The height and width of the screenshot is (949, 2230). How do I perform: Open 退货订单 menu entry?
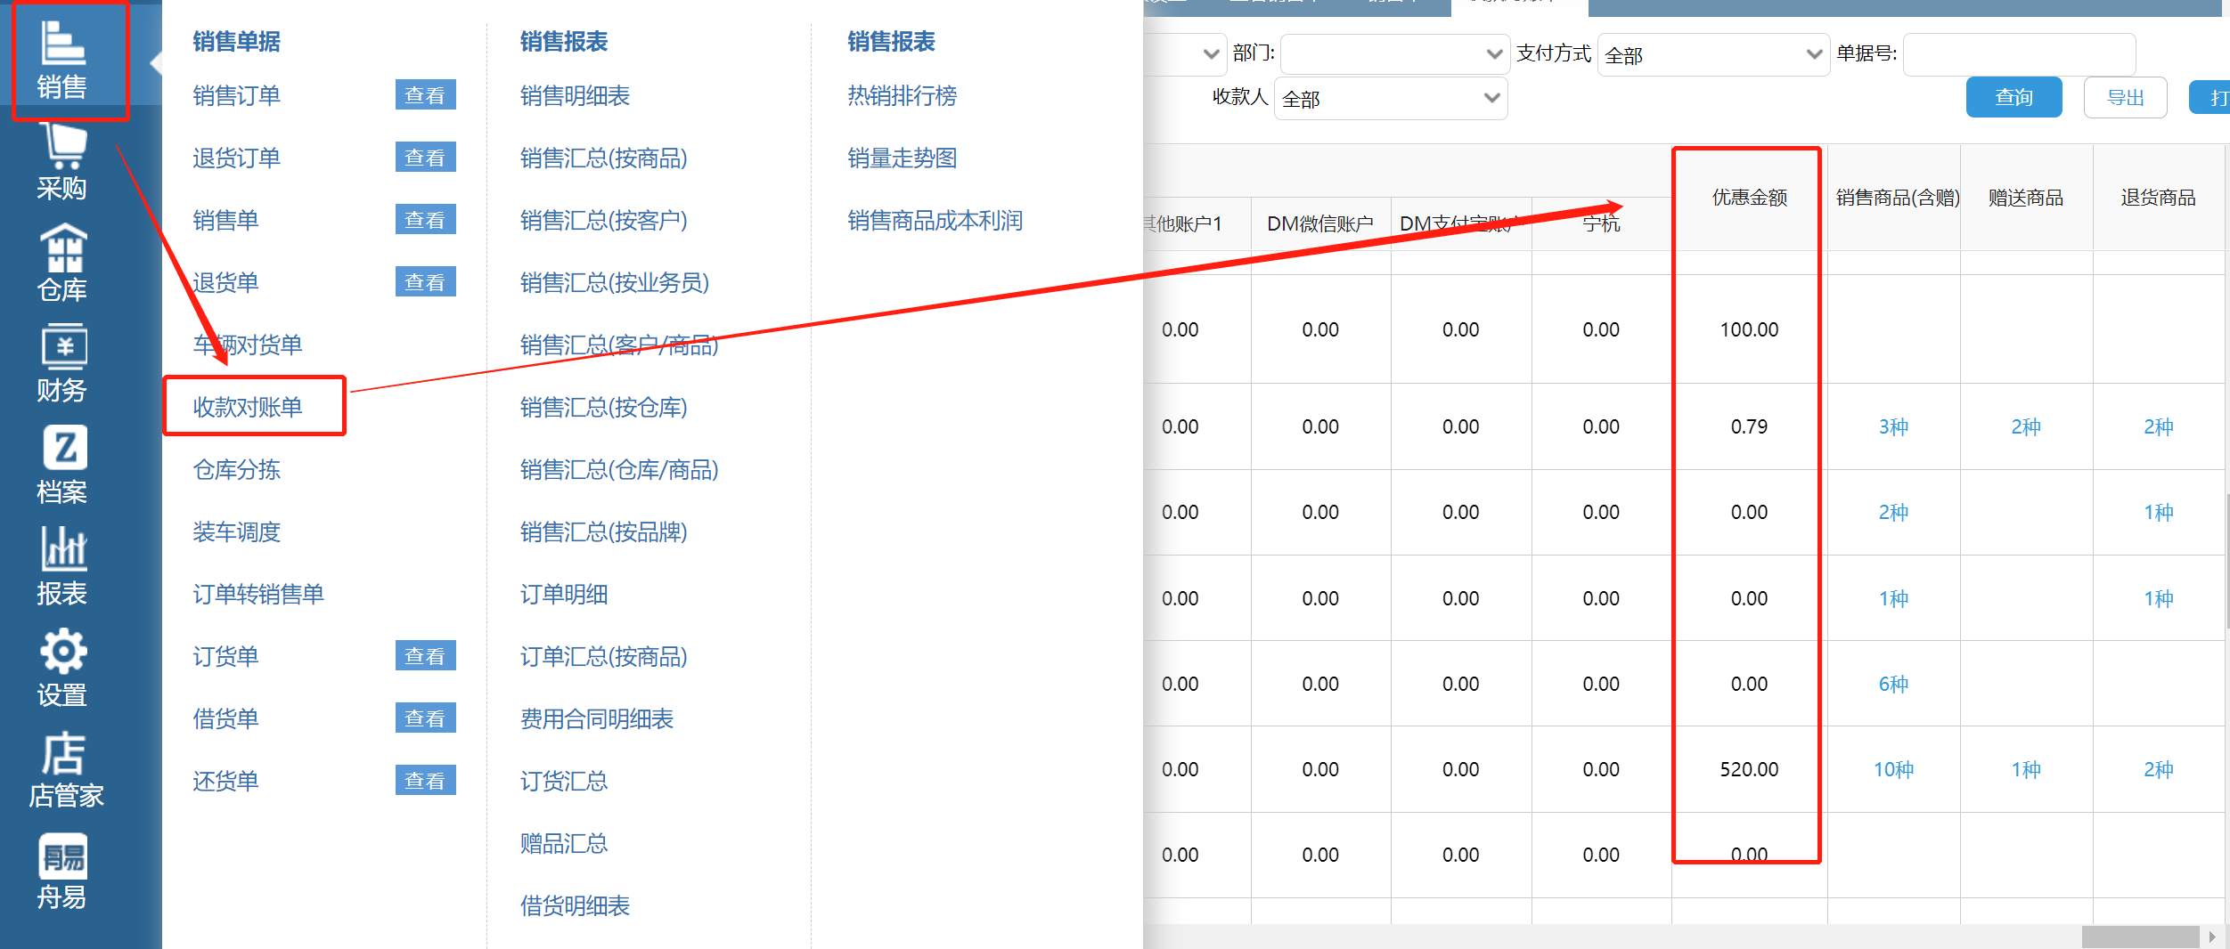[237, 158]
